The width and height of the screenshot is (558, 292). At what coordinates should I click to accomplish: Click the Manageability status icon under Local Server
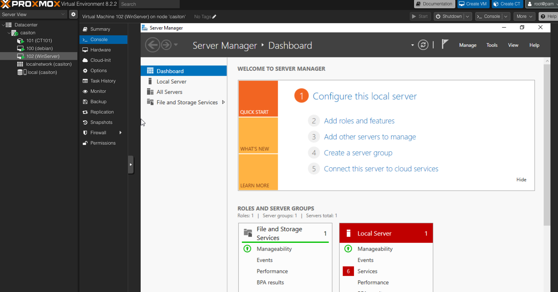click(348, 249)
